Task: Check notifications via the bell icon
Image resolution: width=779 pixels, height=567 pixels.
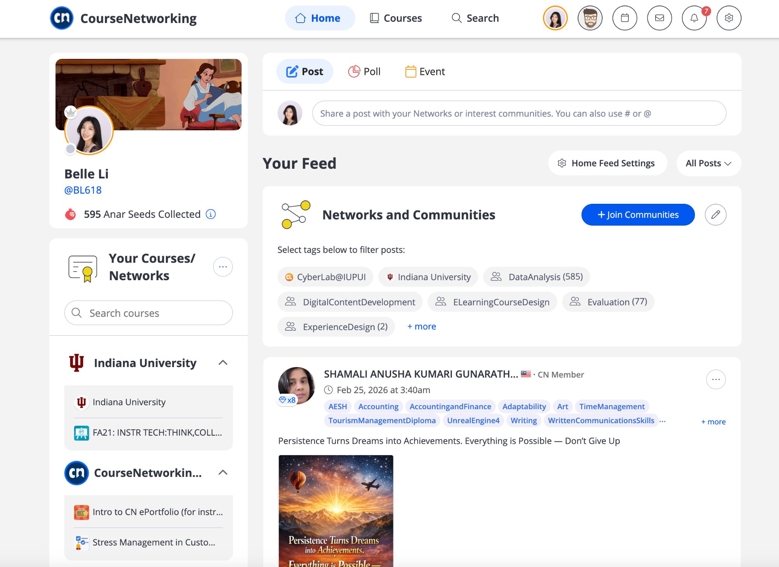Action: (694, 18)
